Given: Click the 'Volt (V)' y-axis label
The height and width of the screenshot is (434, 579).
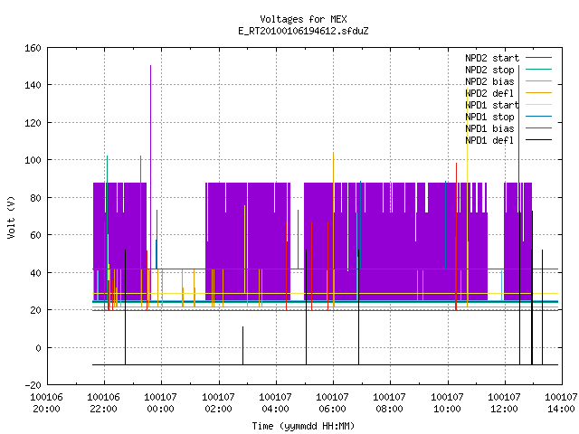Looking at the screenshot, I should 11,217.
